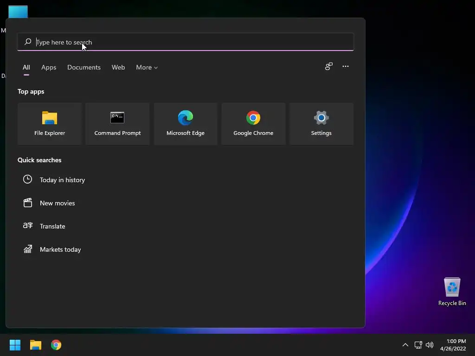The height and width of the screenshot is (356, 475).
Task: Open the three-dot options menu
Action: [345, 66]
